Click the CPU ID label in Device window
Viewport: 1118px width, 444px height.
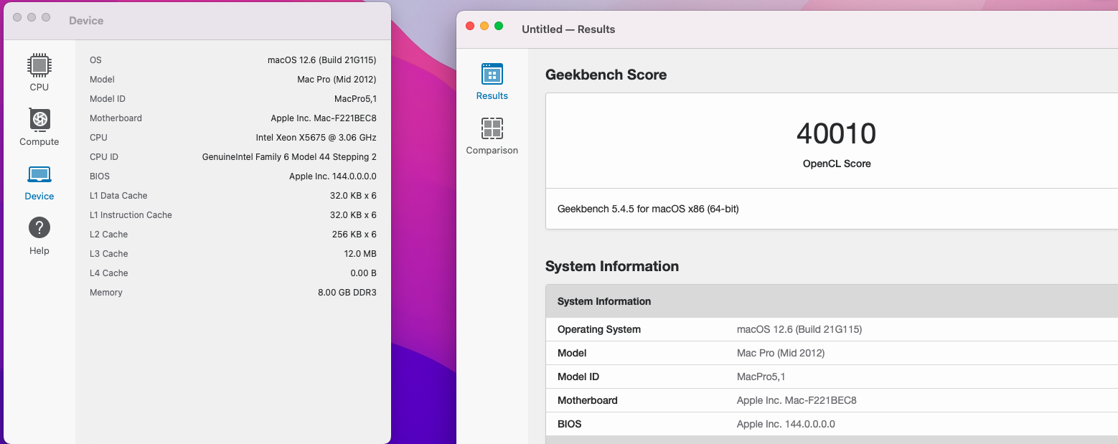click(104, 157)
